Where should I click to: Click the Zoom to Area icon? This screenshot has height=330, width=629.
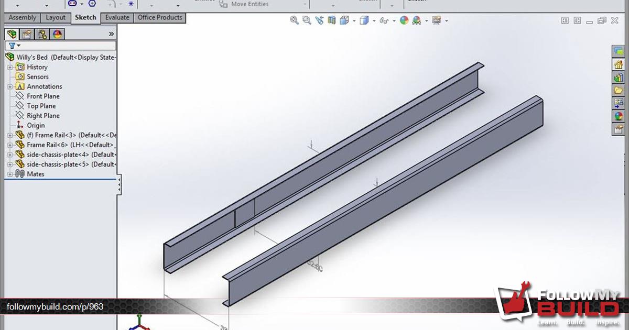click(307, 20)
